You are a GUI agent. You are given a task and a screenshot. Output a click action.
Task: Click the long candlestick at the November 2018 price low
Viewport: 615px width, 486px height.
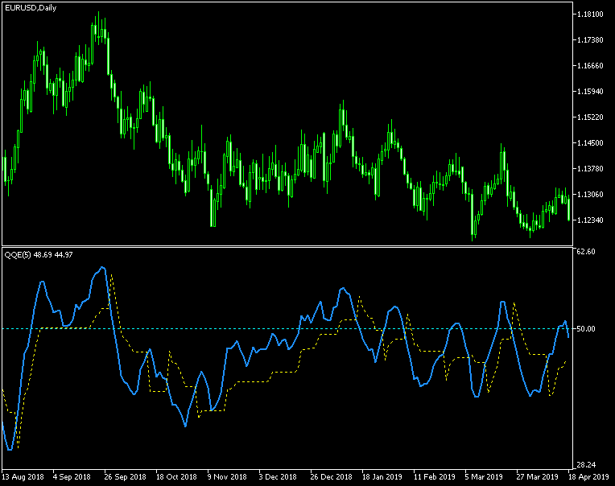[212, 206]
